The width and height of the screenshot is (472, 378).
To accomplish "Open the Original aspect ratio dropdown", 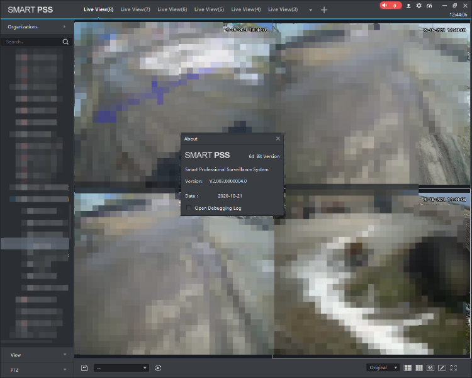I will point(383,367).
